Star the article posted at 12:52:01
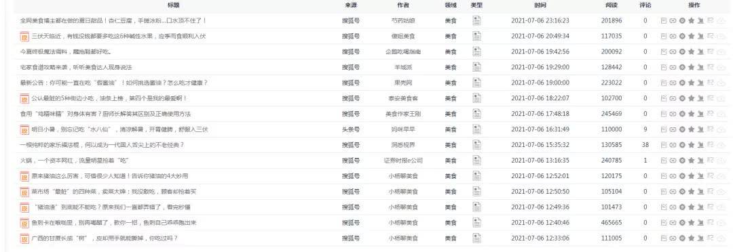The image size is (733, 252). click(691, 176)
